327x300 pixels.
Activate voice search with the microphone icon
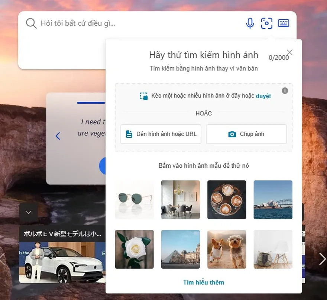250,23
